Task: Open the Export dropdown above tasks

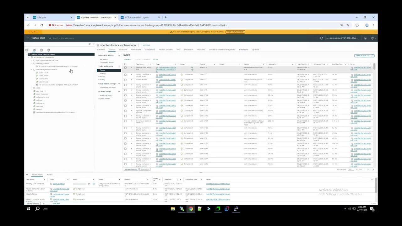Action: click(x=127, y=60)
